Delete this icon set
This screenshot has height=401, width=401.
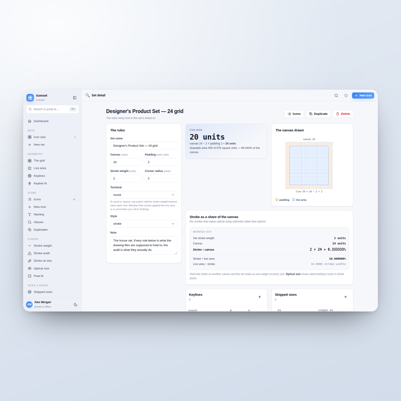(x=343, y=114)
